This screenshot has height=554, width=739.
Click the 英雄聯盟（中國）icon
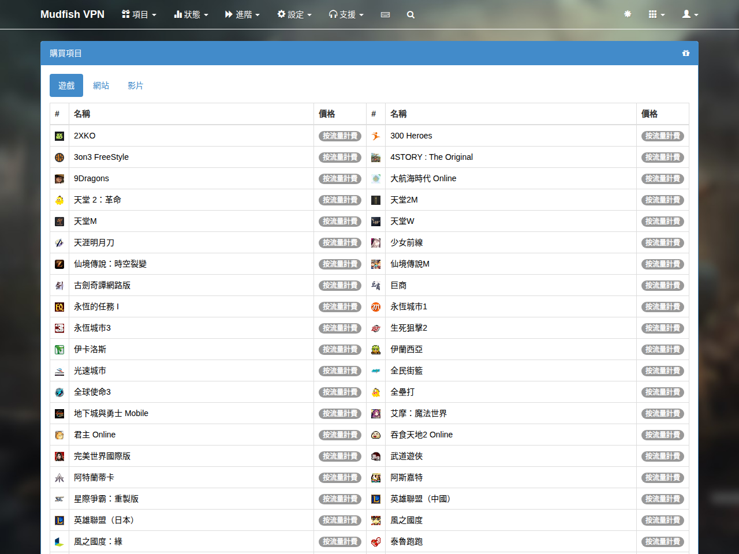point(376,499)
